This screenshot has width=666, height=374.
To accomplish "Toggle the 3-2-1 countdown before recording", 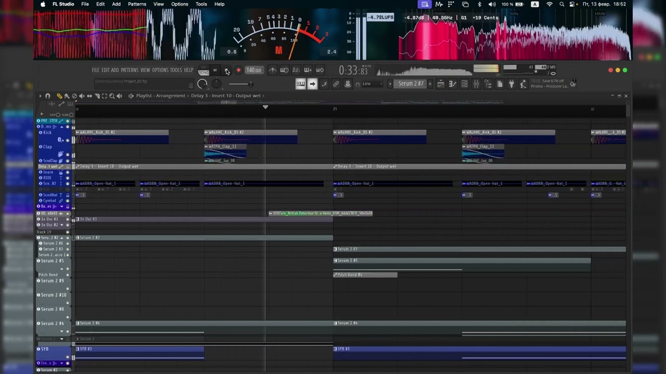I will click(296, 70).
